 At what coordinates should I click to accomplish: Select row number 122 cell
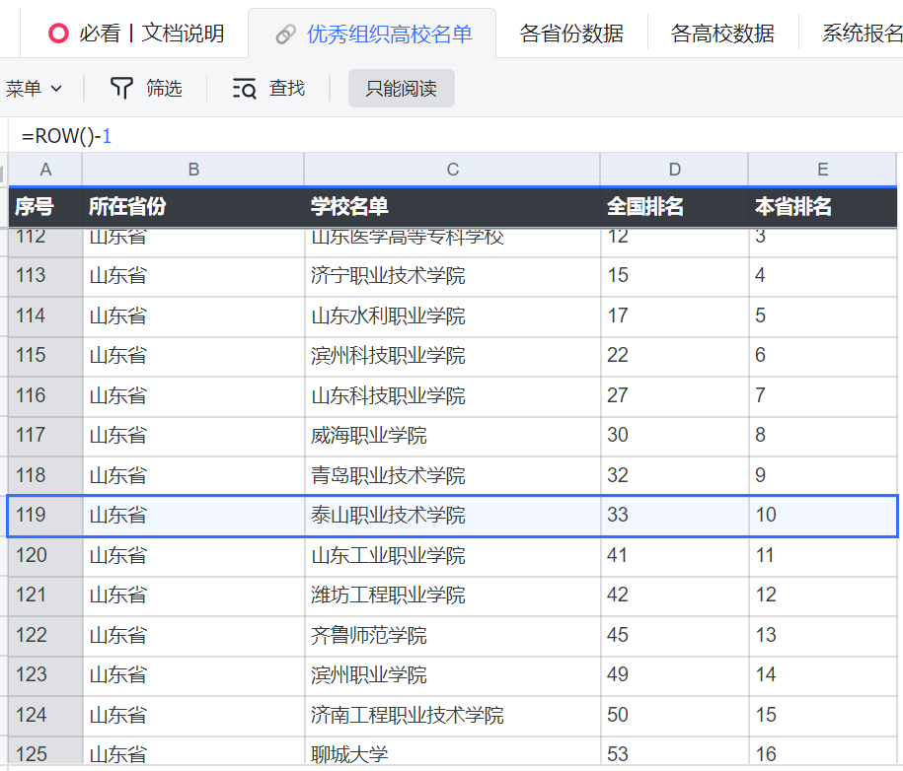(32, 635)
